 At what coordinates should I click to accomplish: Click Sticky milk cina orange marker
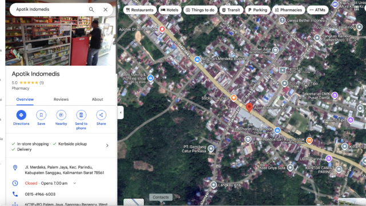234,98
